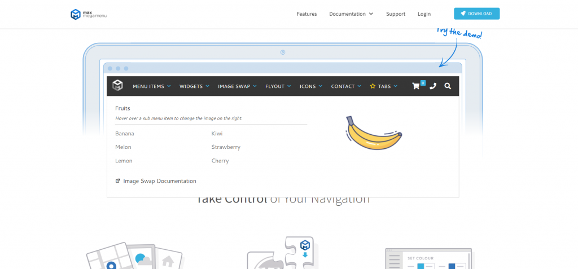This screenshot has height=269, width=578.
Task: Click the phone icon in menu bar
Action: pos(433,86)
